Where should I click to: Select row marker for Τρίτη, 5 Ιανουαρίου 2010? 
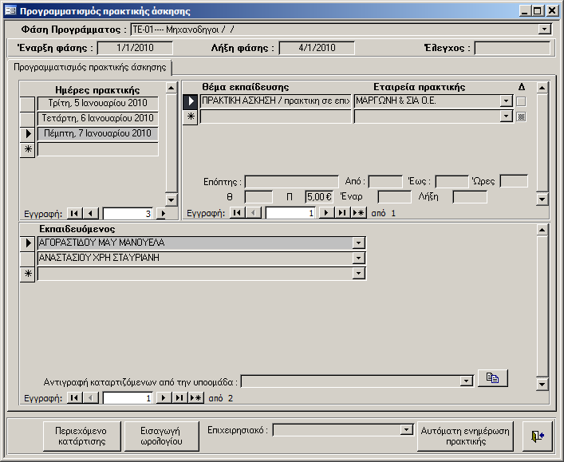point(27,103)
